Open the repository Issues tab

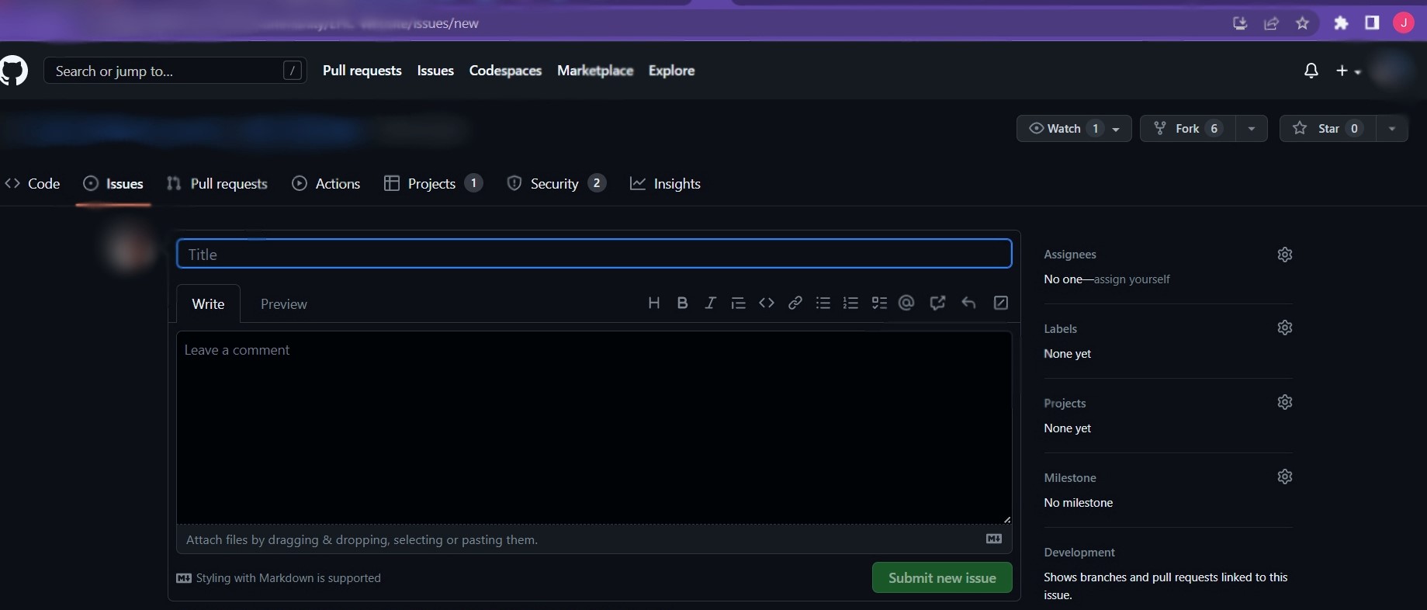pos(113,184)
